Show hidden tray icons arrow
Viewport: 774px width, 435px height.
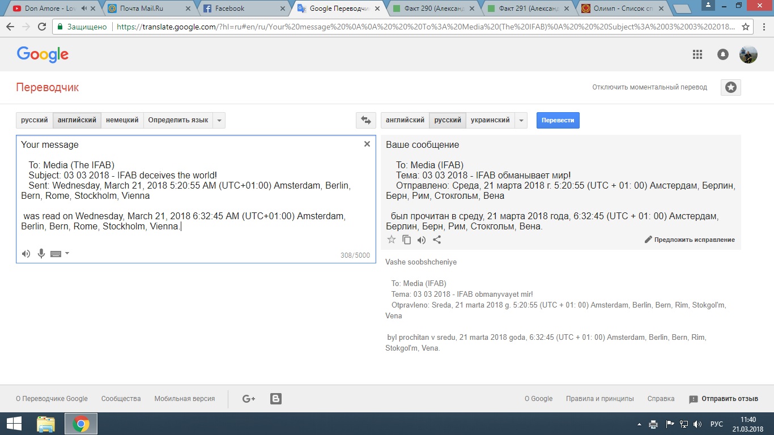[x=639, y=424]
